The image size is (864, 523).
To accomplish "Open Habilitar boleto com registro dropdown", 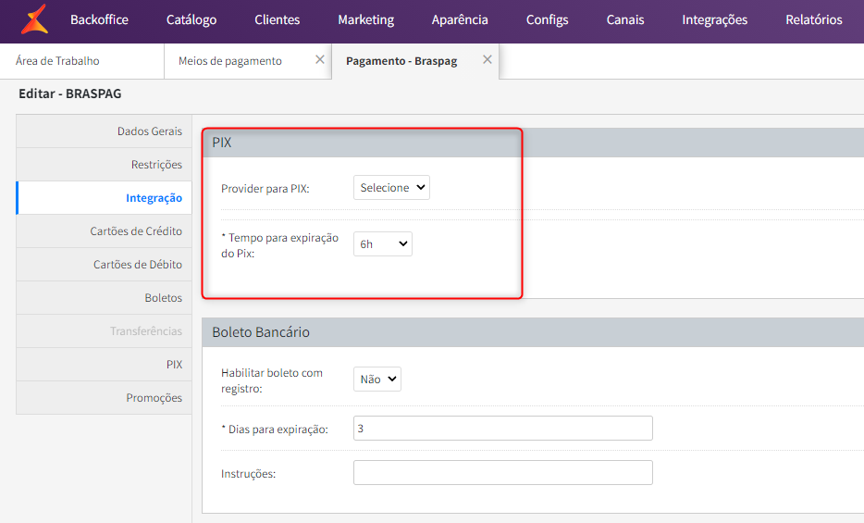I will tap(376, 380).
